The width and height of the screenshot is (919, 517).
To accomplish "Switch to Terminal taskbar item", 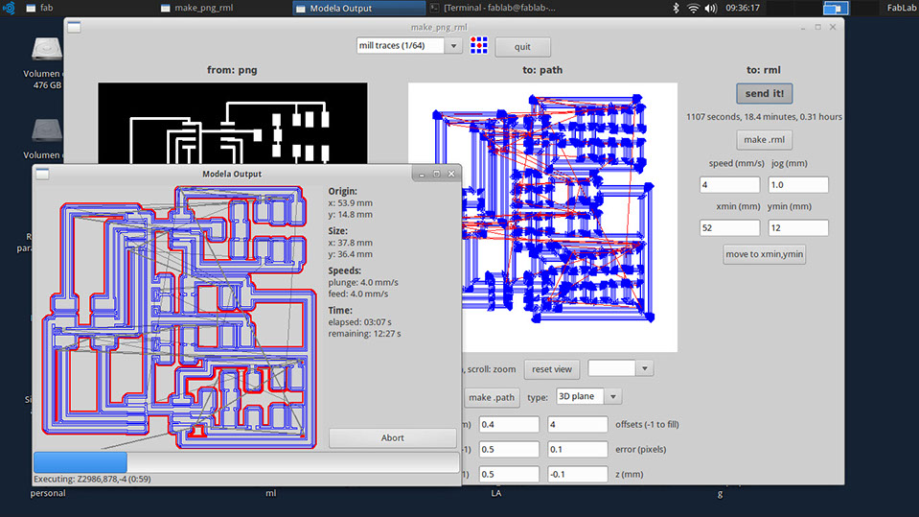I will tap(493, 8).
